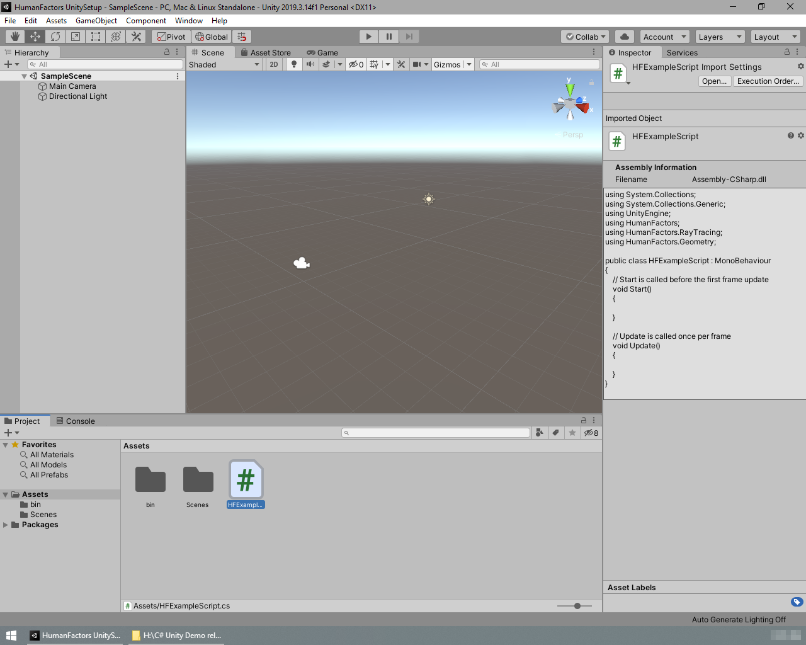Image resolution: width=806 pixels, height=645 pixels.
Task: Open Layout dropdown
Action: 775,37
